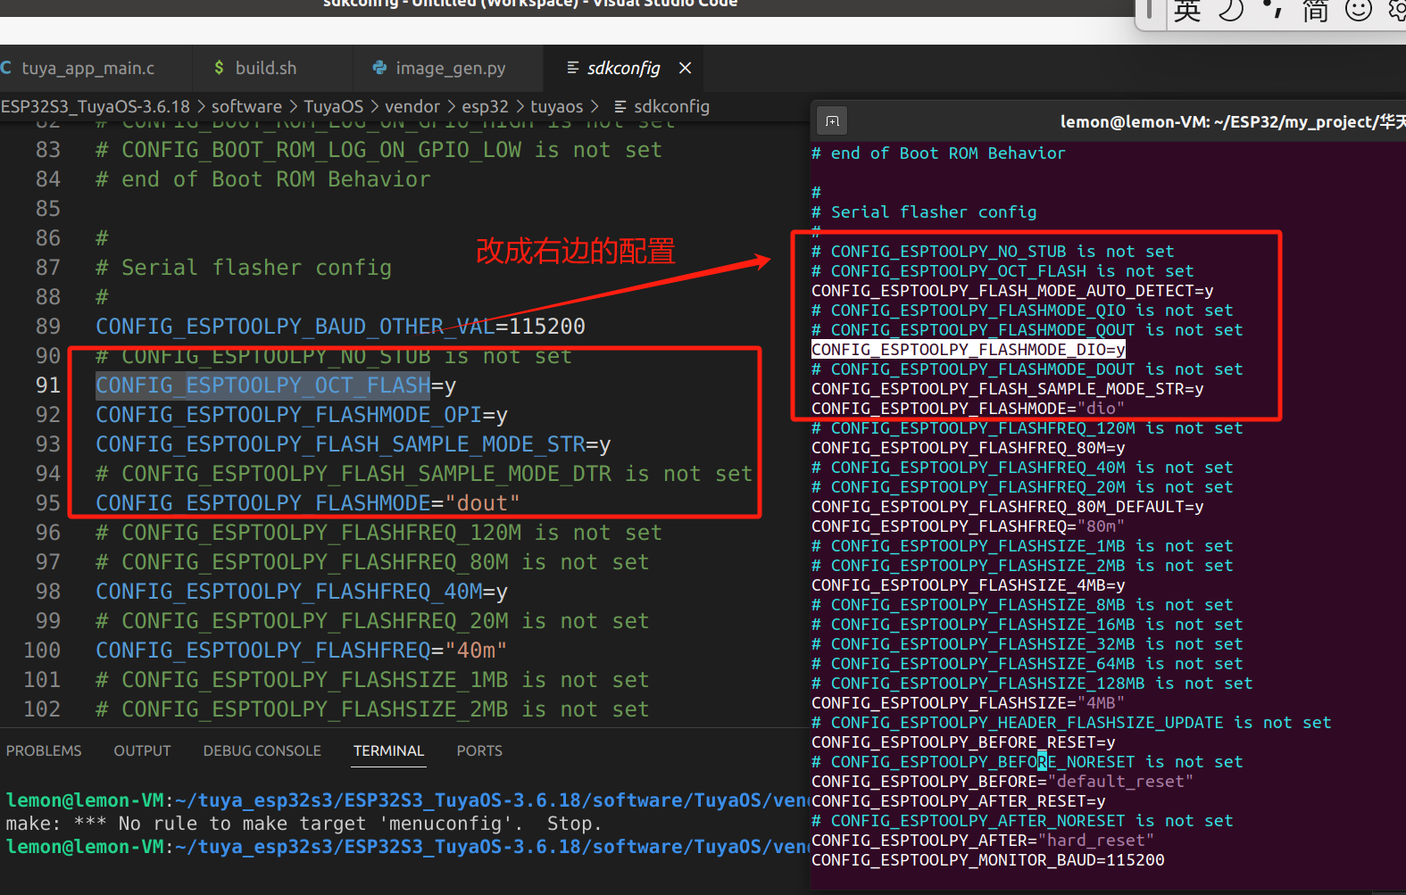
Task: Open IME toolbar settings gear
Action: click(x=1397, y=11)
